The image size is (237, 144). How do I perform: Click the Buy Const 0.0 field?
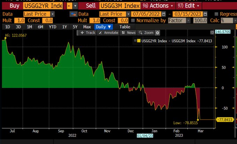pos(47,21)
